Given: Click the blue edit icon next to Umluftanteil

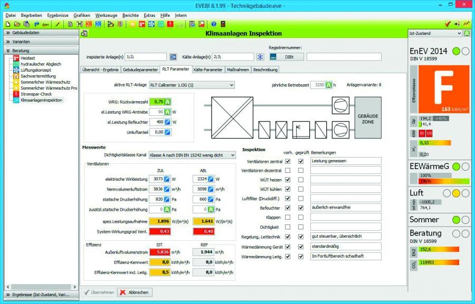Looking at the screenshot, I should (x=167, y=132).
